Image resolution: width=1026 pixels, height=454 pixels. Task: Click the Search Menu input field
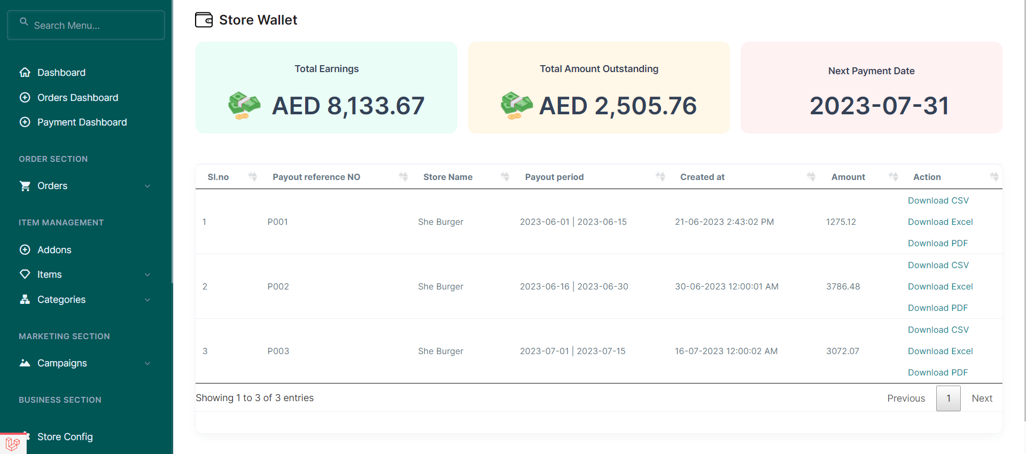click(91, 26)
